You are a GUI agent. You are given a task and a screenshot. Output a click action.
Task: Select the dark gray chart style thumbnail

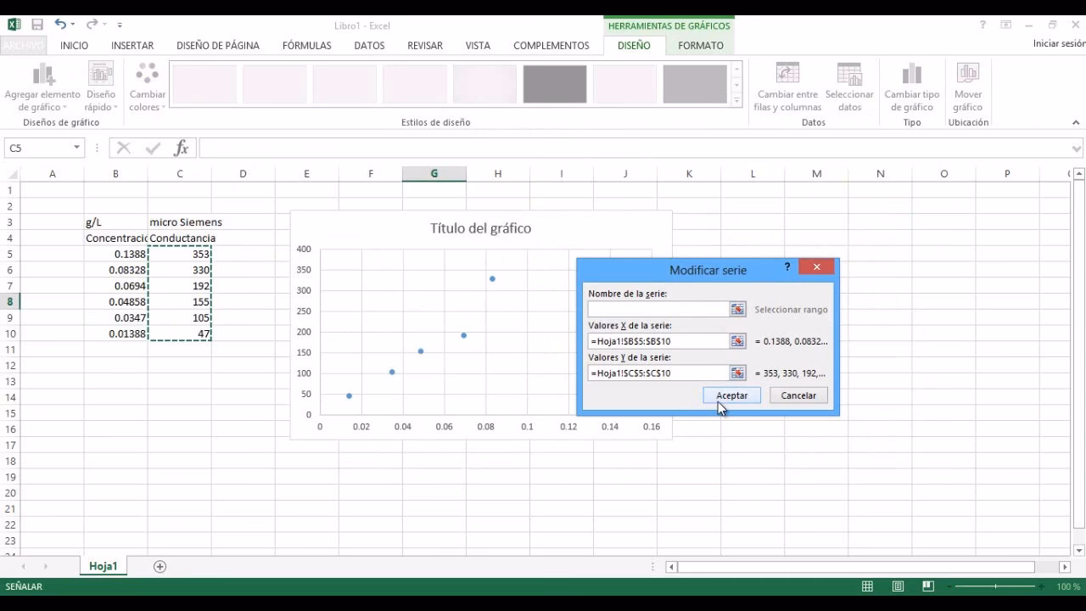[x=555, y=84]
